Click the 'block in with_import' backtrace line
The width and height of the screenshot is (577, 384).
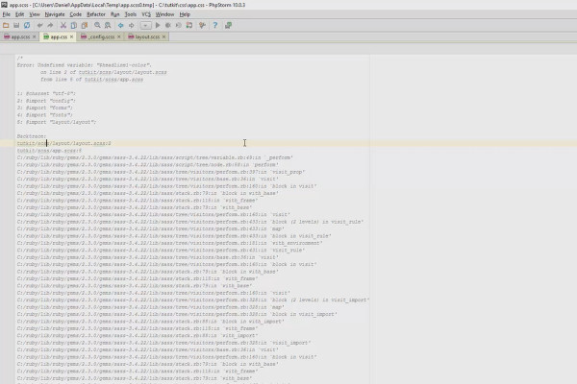coord(151,322)
